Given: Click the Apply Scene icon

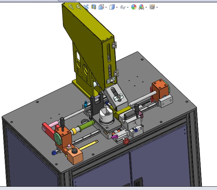Looking at the screenshot, I should coord(141,7).
